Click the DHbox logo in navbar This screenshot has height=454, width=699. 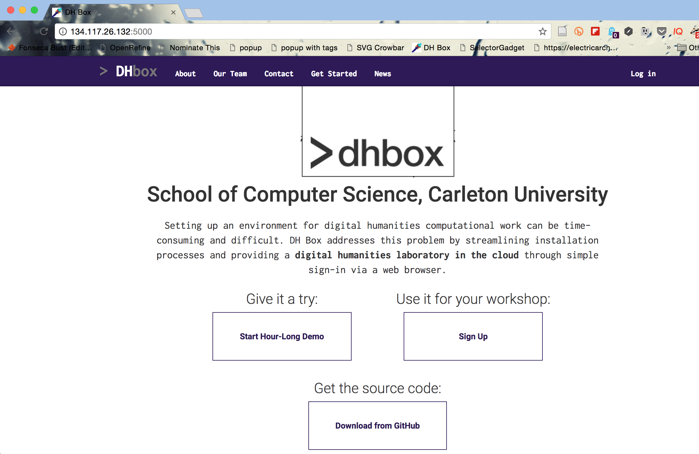(x=128, y=71)
